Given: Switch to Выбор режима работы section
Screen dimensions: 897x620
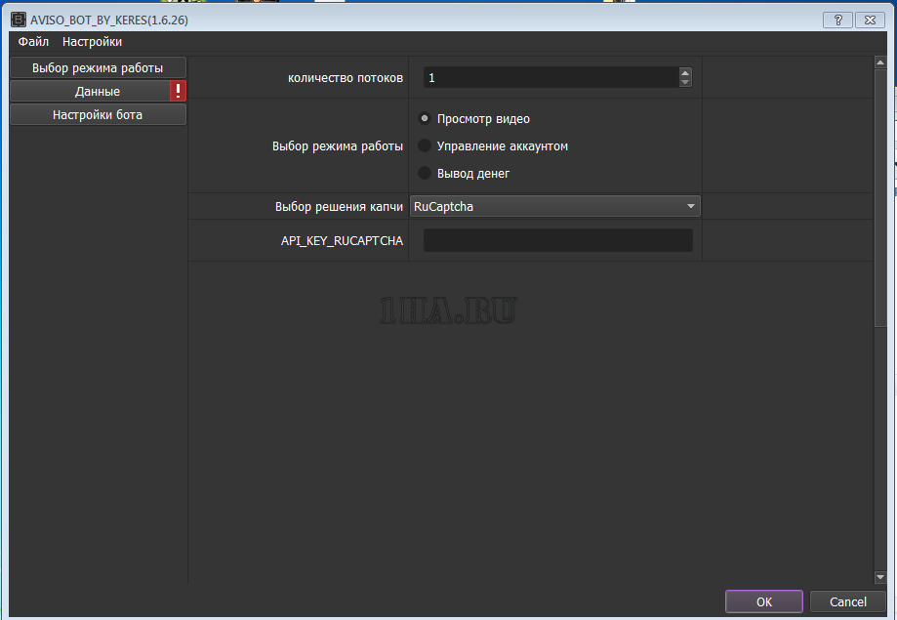Looking at the screenshot, I should point(97,67).
